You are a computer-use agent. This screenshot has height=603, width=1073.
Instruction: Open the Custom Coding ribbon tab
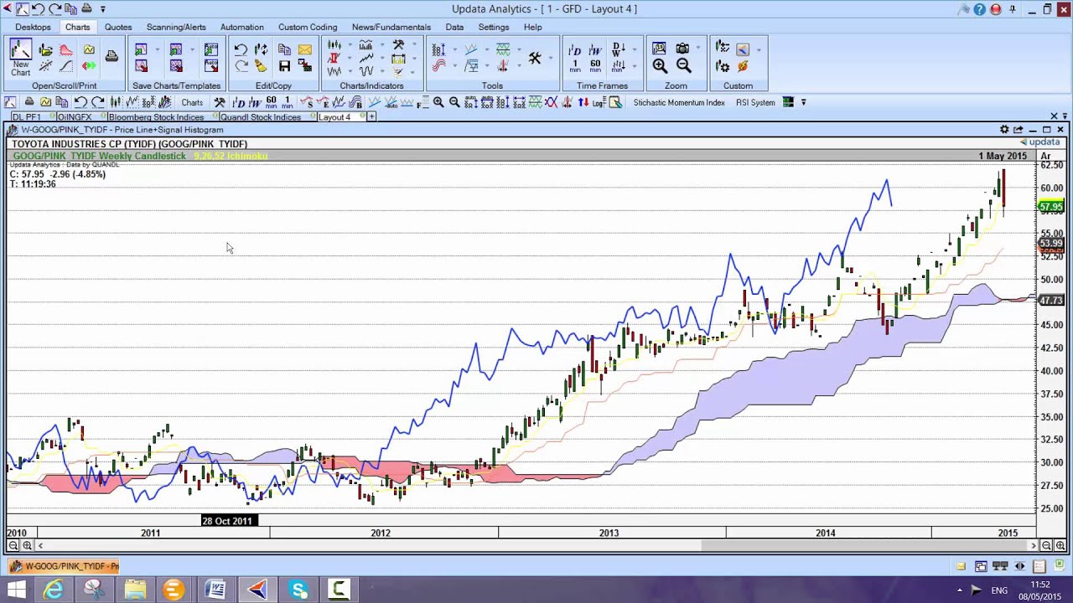tap(308, 27)
